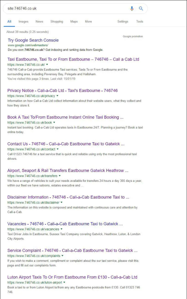Expand dropdown arrow next to /disclaimer URL
This screenshot has width=187, height=299.
pos(62,203)
